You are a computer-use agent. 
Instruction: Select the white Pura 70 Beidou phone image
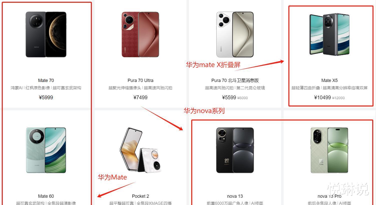[235, 34]
